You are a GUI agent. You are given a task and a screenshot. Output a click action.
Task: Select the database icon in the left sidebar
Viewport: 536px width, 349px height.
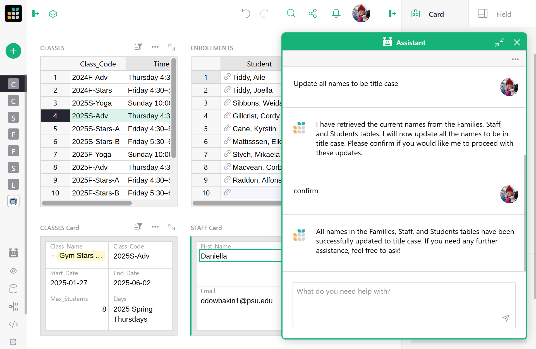pos(13,289)
